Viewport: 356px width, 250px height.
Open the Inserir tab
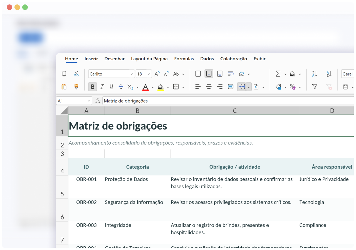91,59
